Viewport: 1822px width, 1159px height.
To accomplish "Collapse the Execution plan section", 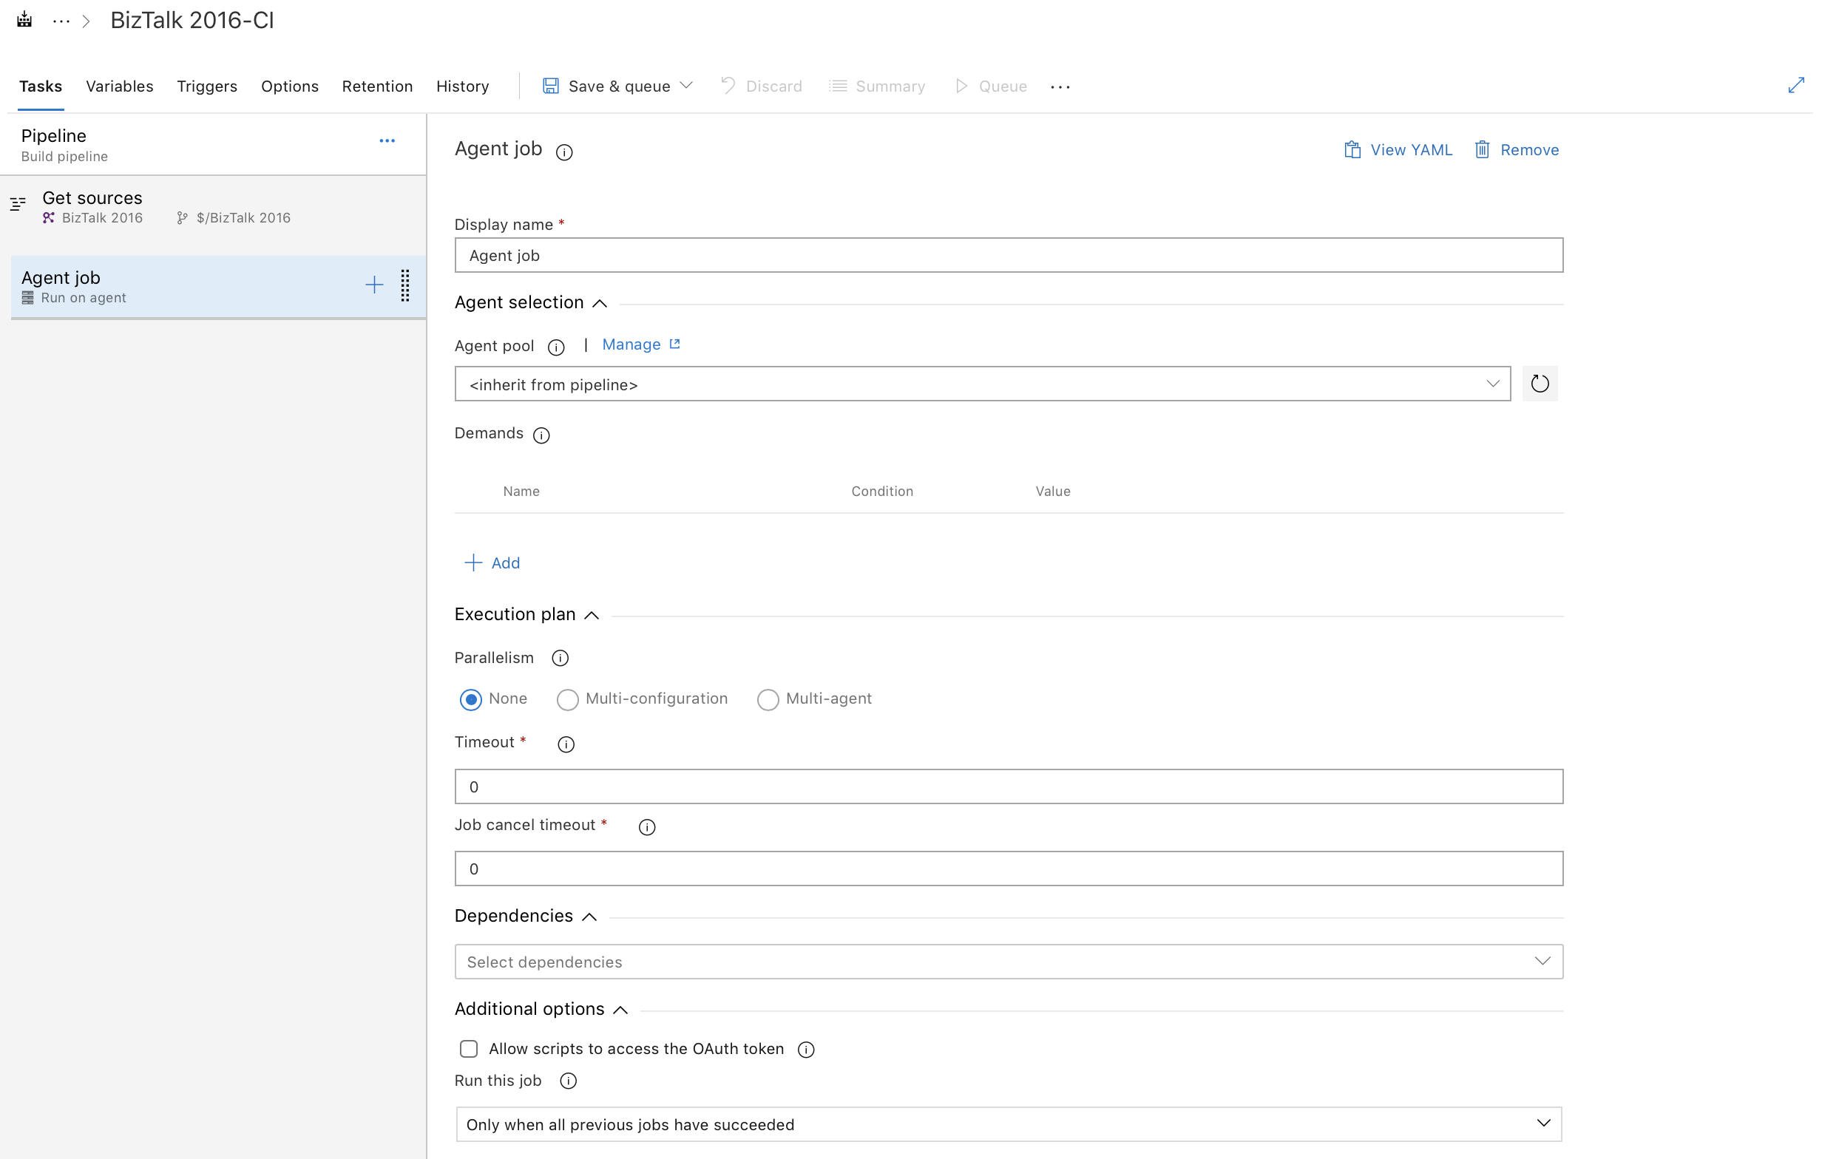I will click(x=526, y=614).
